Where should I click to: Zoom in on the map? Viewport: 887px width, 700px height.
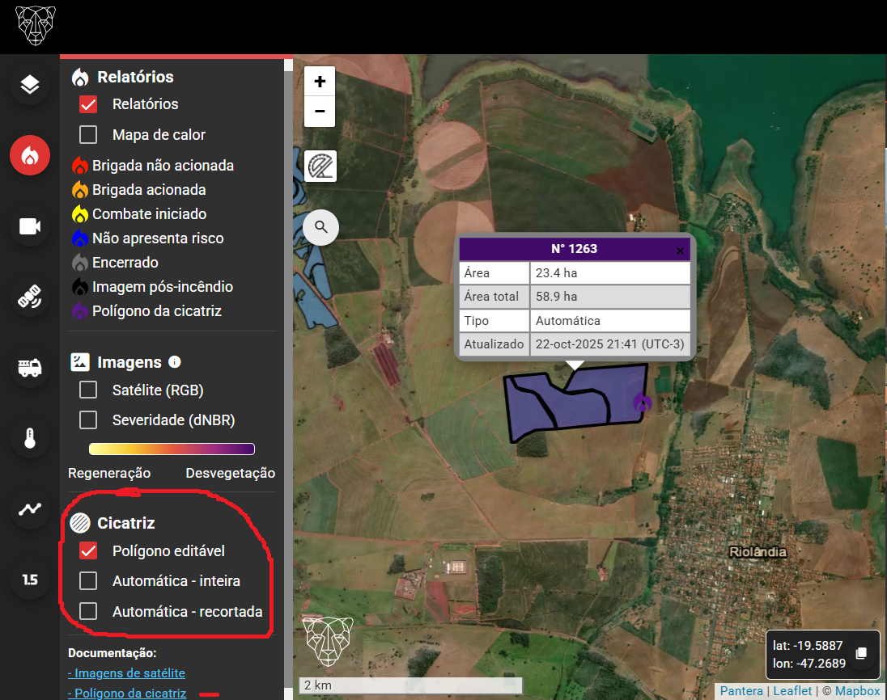click(320, 82)
